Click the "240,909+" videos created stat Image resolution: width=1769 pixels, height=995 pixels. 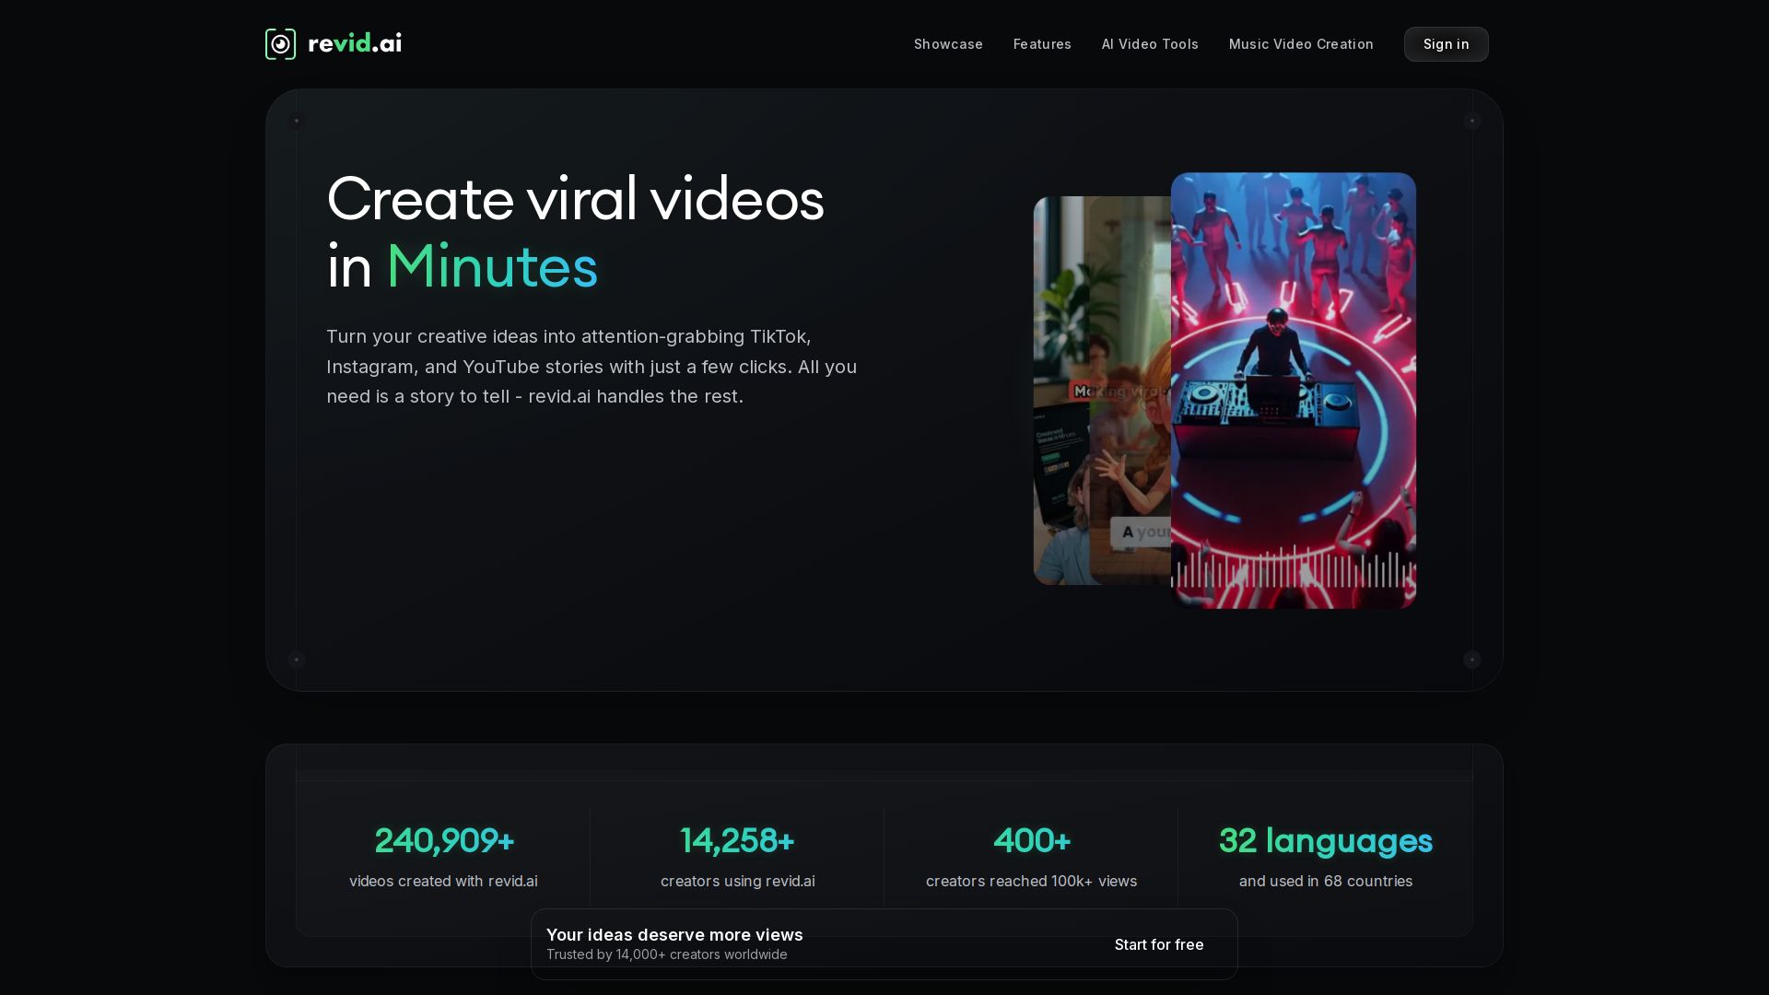click(444, 840)
